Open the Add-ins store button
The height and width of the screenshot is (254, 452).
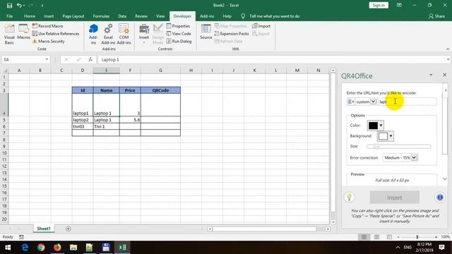93,35
